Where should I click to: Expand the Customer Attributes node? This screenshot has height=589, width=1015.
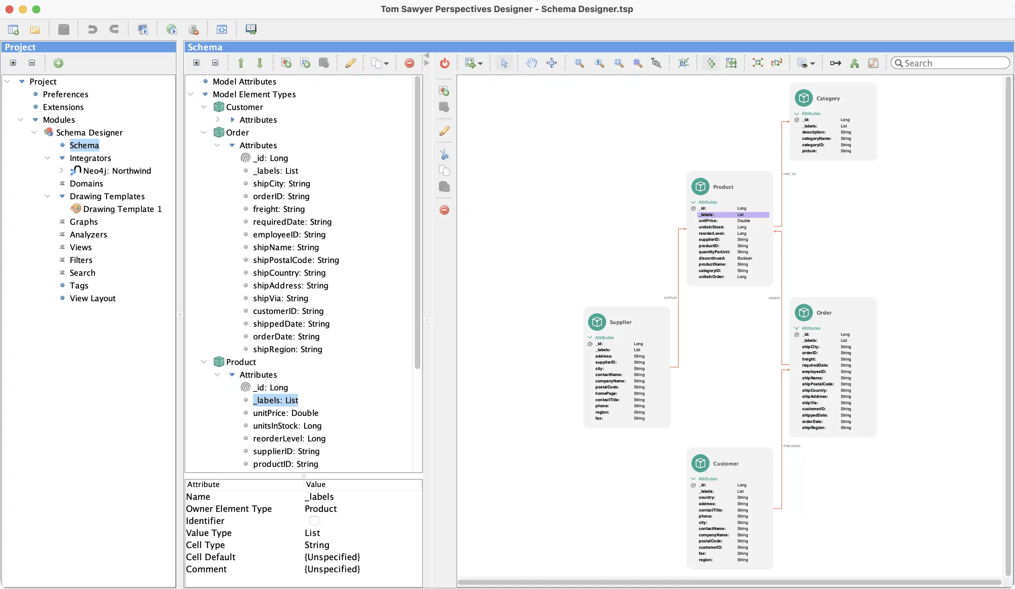[x=218, y=119]
